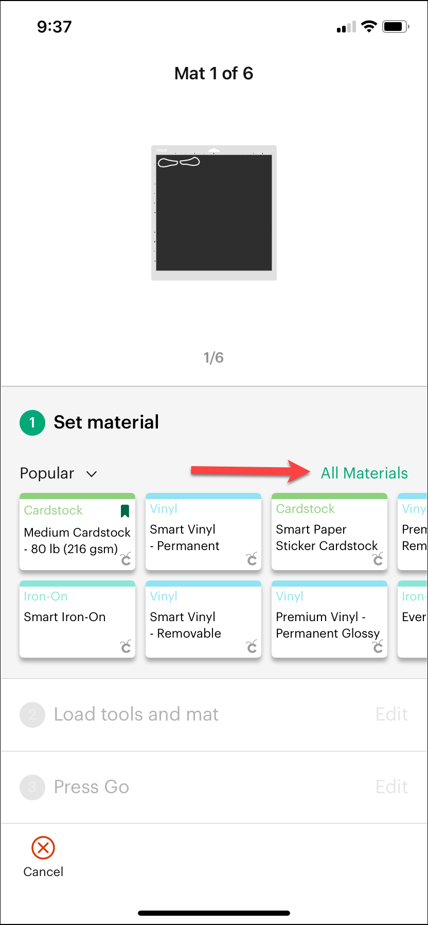Tap Cricut logo on Smart Paper Sticker Cardstock
Viewport: 428px width, 925px height.
coord(378,559)
